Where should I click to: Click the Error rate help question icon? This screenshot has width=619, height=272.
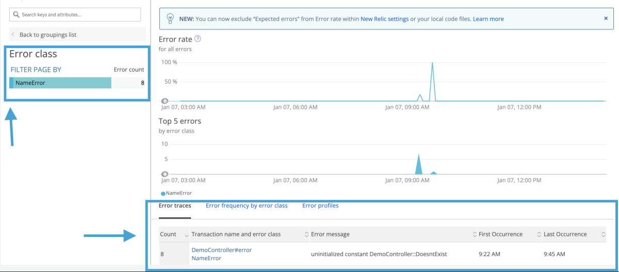click(x=197, y=39)
